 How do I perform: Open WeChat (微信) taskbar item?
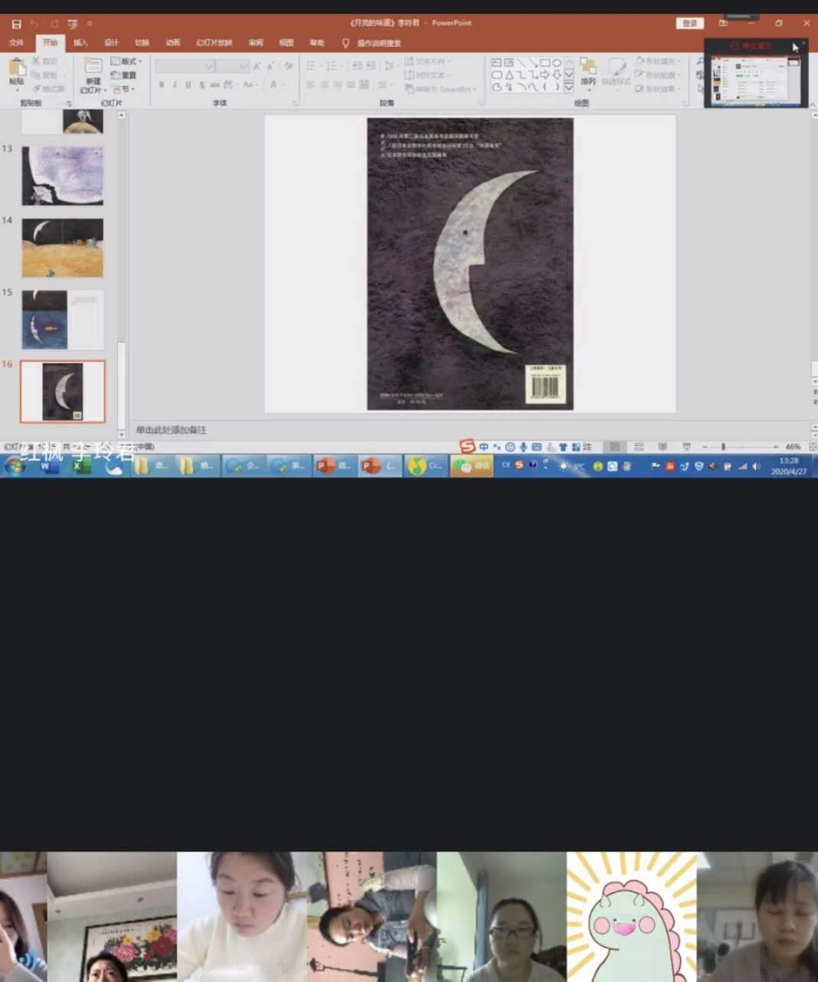[x=471, y=465]
